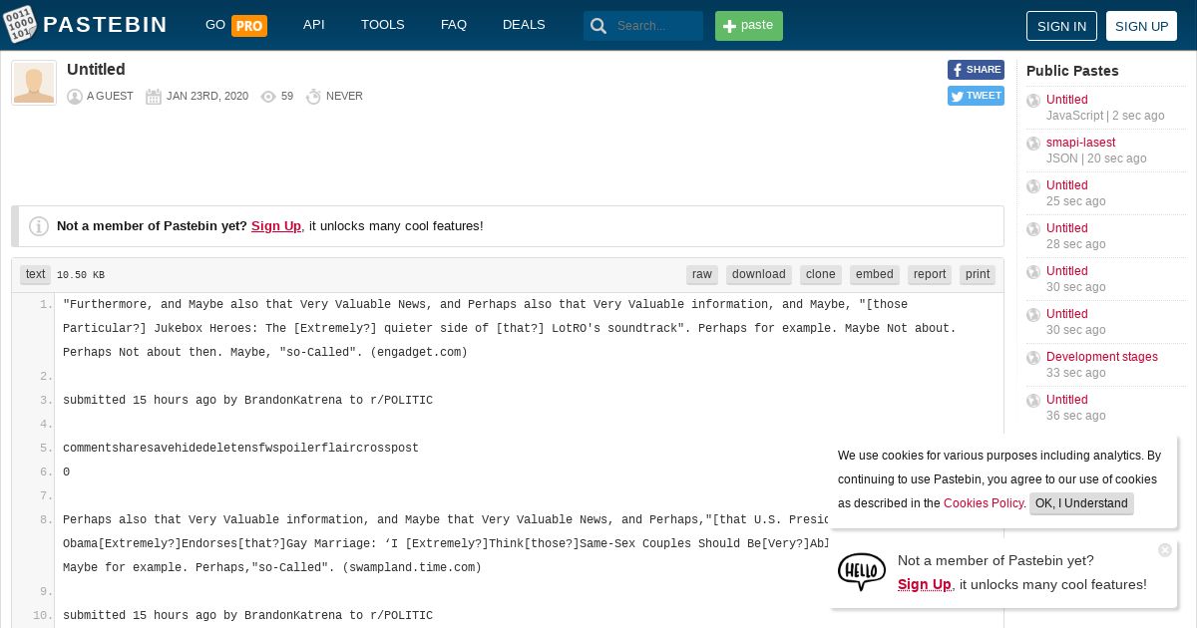This screenshot has width=1197, height=628.
Task: Click the Sign Up link in Hello popup
Action: [925, 584]
